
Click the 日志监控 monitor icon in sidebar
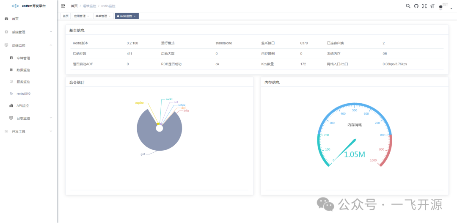pos(11,118)
